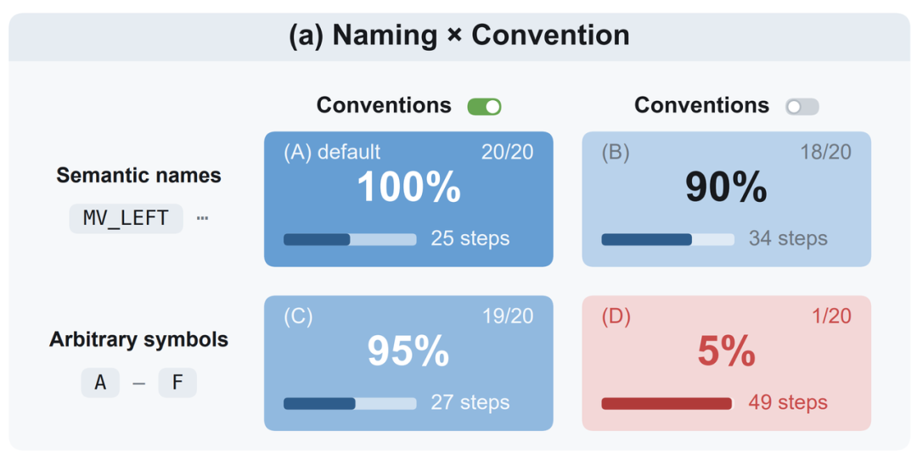
Task: Click the 34 steps progress bar
Action: pos(668,239)
